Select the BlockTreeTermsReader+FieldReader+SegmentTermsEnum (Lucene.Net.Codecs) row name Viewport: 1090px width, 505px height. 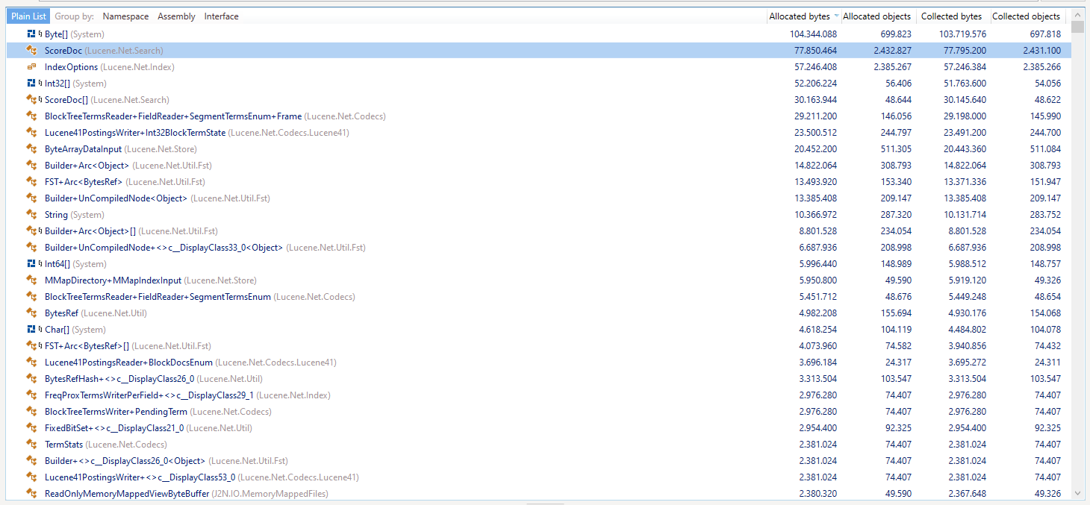(x=200, y=297)
